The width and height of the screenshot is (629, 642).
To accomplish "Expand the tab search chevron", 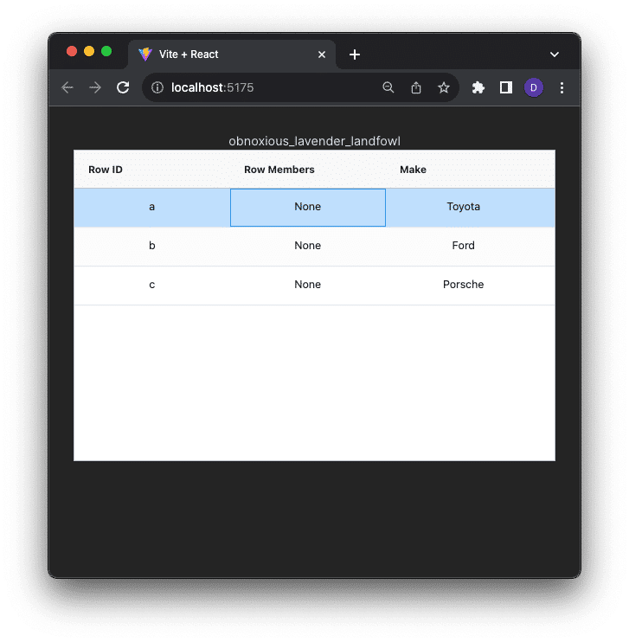I will [555, 55].
